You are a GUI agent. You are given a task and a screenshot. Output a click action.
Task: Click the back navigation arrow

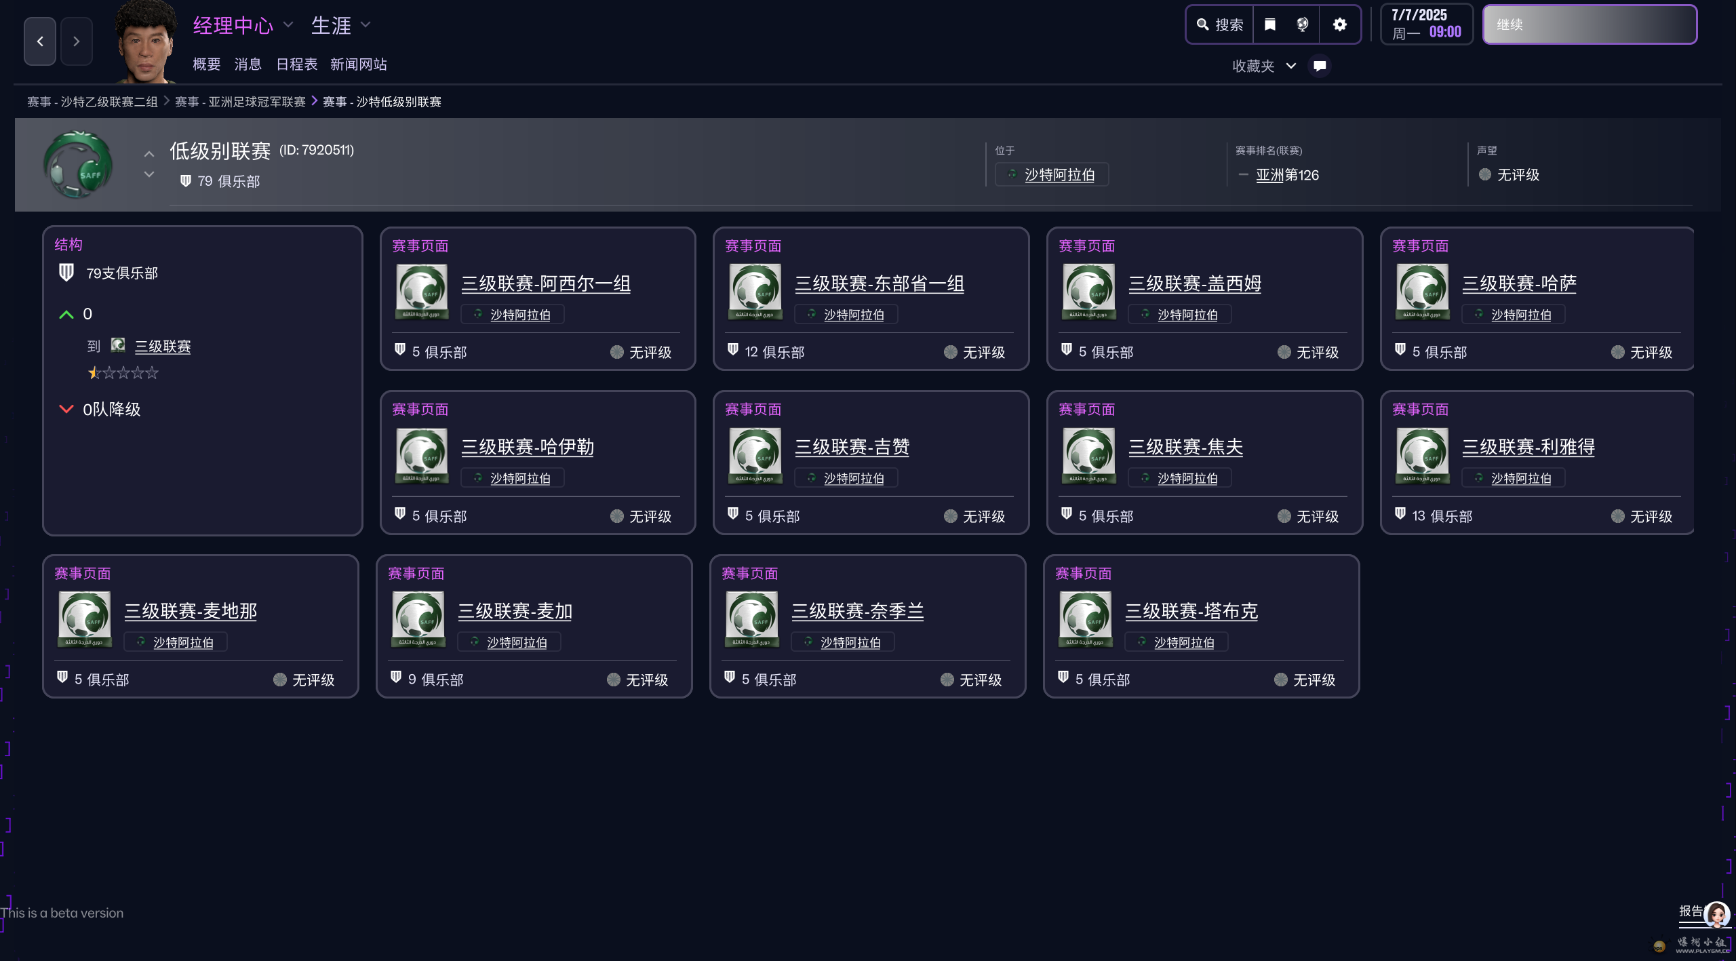pos(40,41)
